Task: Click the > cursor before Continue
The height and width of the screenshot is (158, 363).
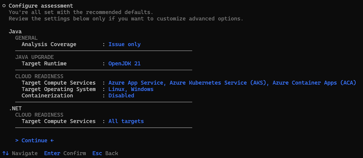Action: (x=17, y=141)
